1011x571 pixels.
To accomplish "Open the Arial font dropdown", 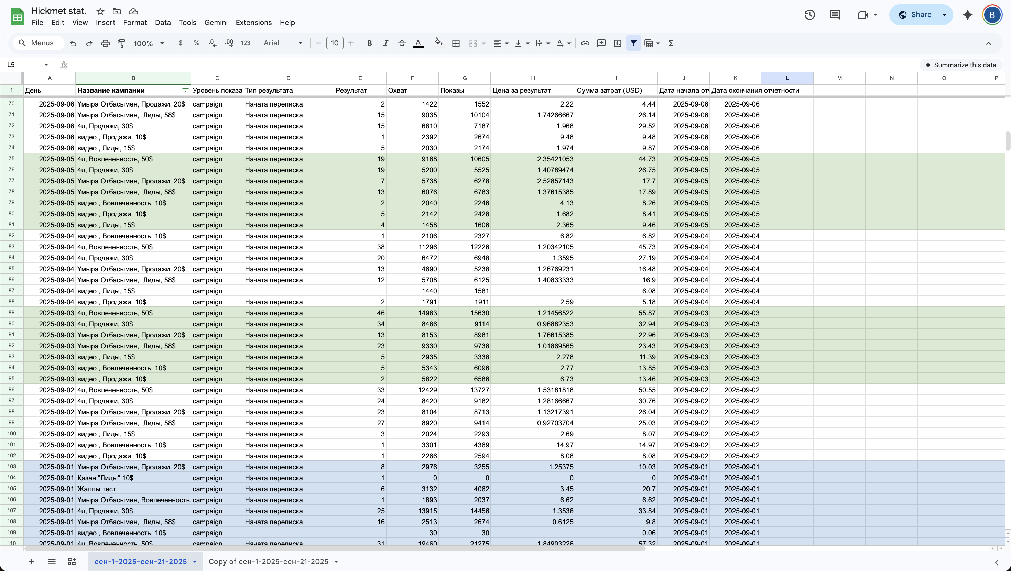I will (283, 43).
